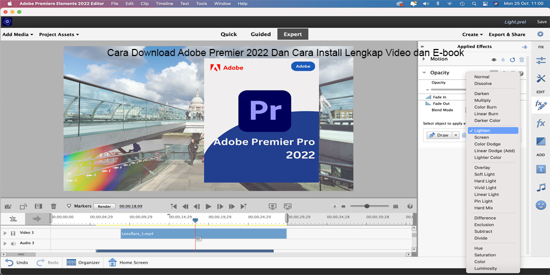Click the audio waveform view icon
The image size is (550, 275).
(x=37, y=219)
